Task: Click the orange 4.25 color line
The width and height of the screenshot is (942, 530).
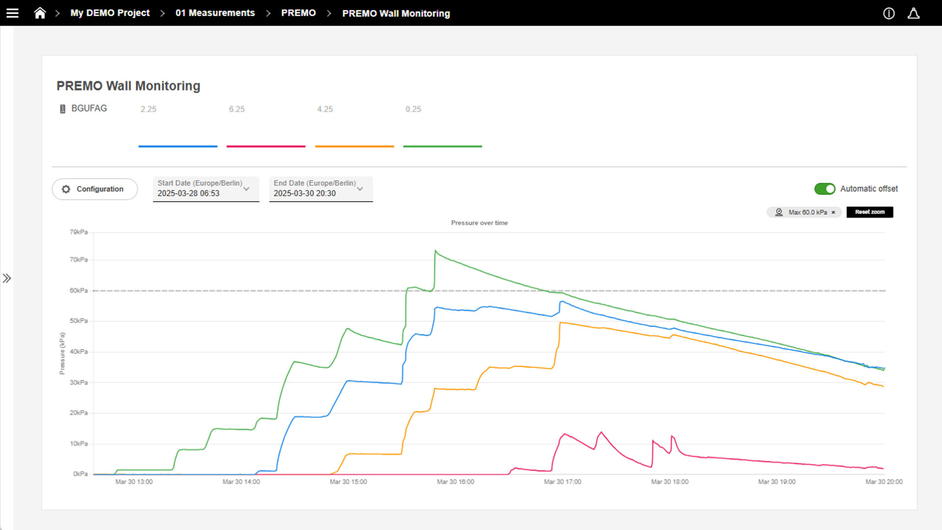Action: (354, 146)
